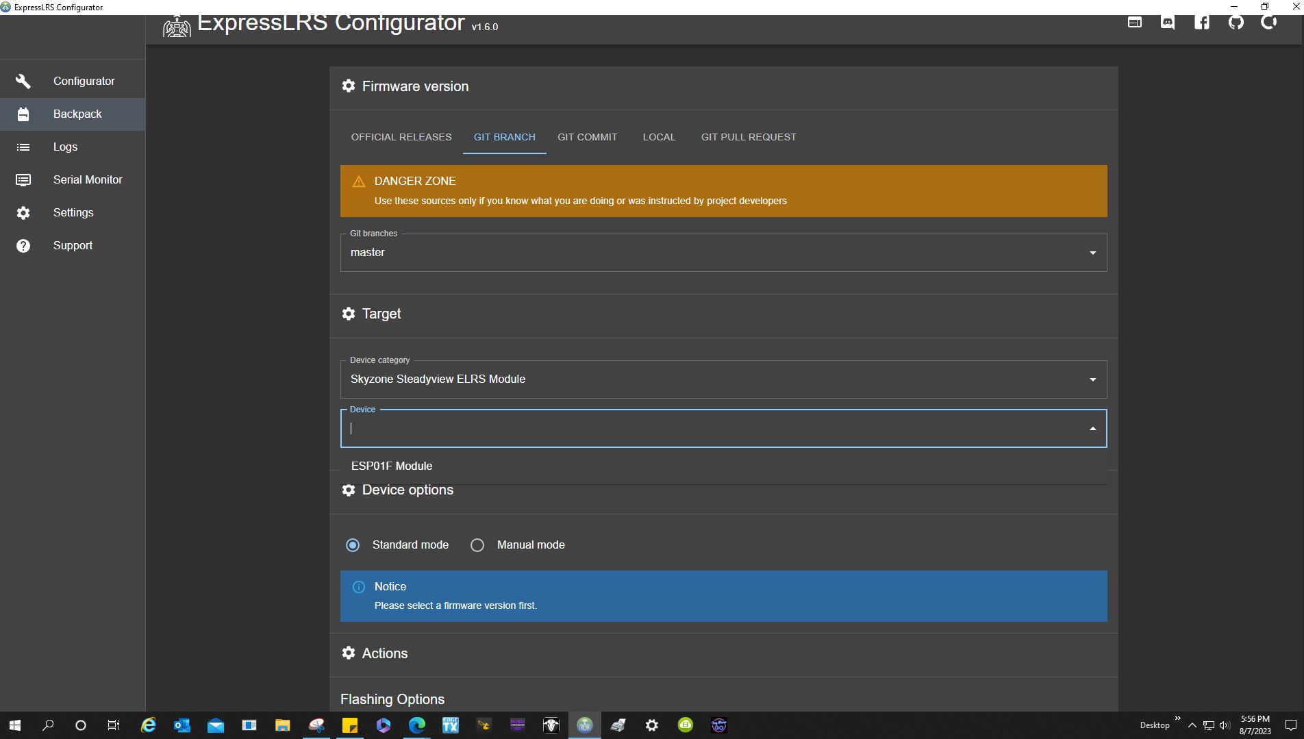Image resolution: width=1304 pixels, height=739 pixels.
Task: Switch to the GIT COMMIT tab
Action: [x=587, y=137]
